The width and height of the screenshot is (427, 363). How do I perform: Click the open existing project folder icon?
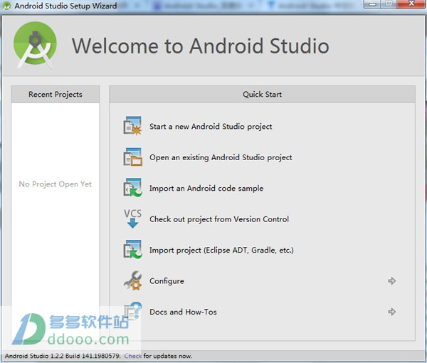click(x=132, y=157)
